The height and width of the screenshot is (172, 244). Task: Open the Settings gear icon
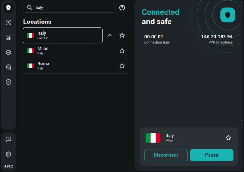pos(8,154)
